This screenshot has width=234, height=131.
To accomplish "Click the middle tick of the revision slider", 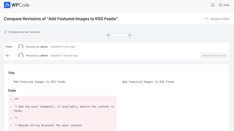I will point(119,35).
